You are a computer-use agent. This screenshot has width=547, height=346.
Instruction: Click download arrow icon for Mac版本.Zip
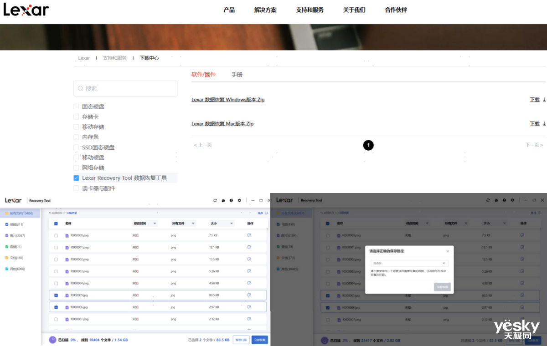point(544,124)
